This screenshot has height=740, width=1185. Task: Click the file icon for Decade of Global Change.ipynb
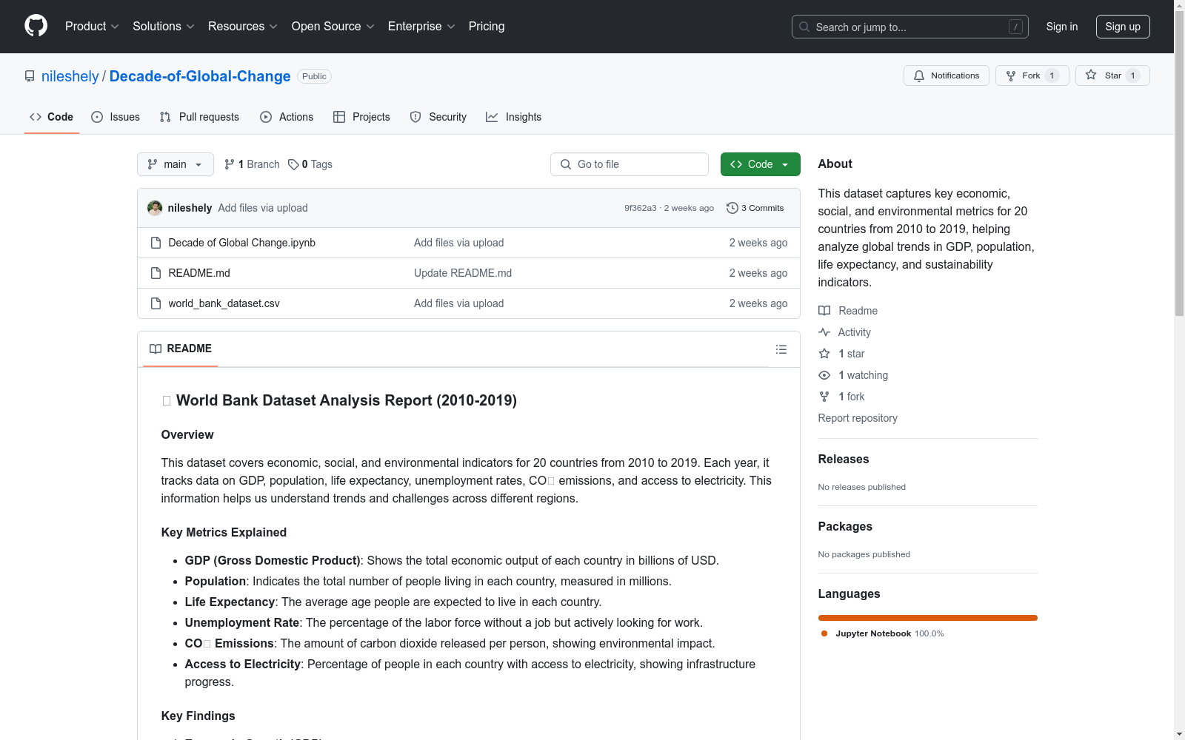156,243
